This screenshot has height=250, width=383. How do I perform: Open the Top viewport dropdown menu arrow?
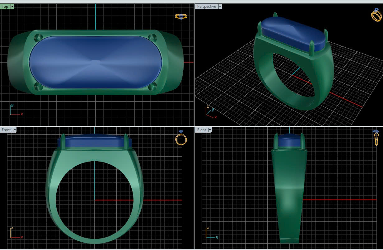(12, 7)
